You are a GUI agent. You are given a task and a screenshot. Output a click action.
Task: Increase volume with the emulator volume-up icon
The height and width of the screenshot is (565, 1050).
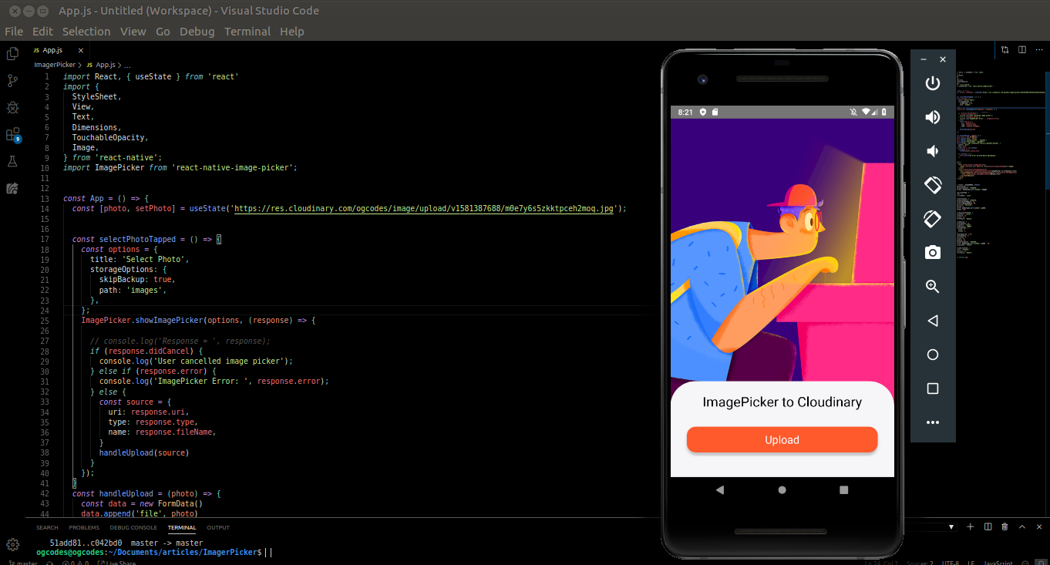(933, 117)
